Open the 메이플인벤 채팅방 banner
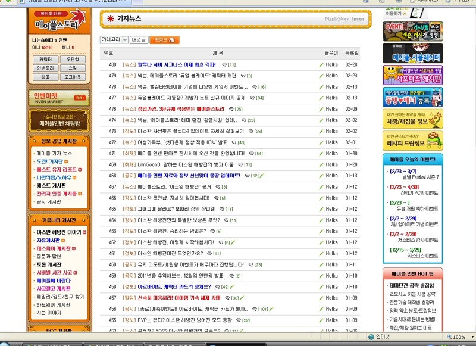Screen dimensions: 476x346 click(x=59, y=121)
